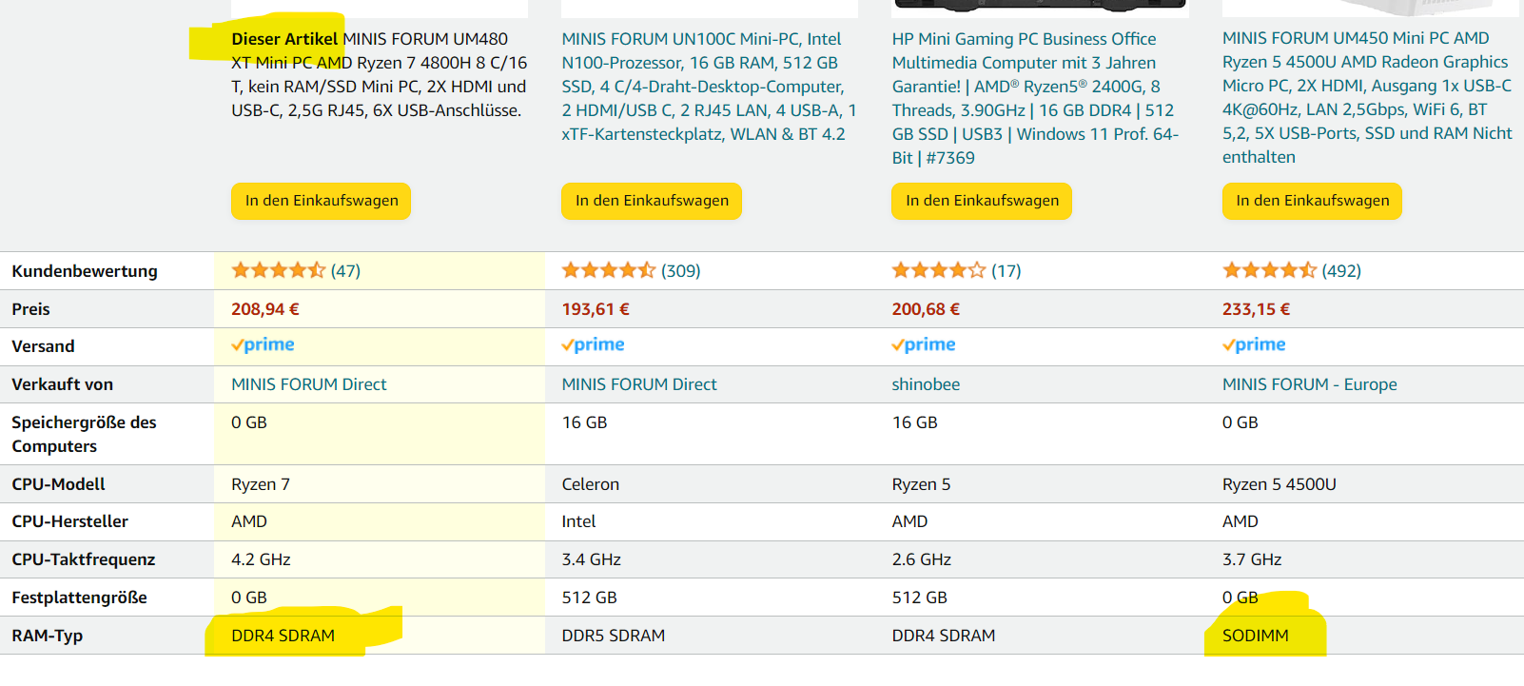Image resolution: width=1524 pixels, height=686 pixels.
Task: Click the 'Verkauft von' row label
Action: click(62, 384)
